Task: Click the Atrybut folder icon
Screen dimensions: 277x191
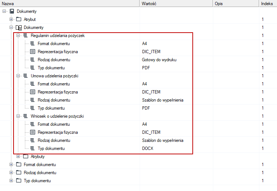Action: click(x=19, y=19)
